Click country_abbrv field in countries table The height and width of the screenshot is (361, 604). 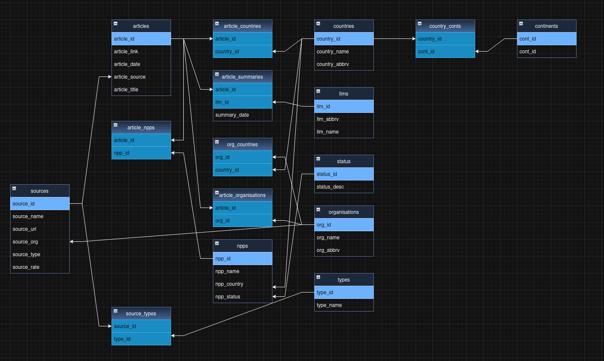[344, 64]
